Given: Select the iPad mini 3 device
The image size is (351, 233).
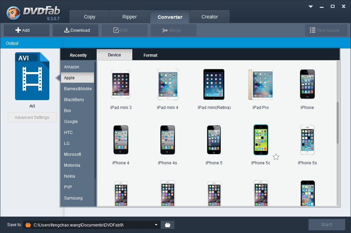Looking at the screenshot, I should pyautogui.click(x=121, y=90).
